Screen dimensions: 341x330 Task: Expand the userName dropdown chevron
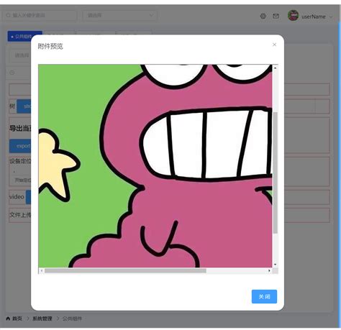(x=331, y=17)
